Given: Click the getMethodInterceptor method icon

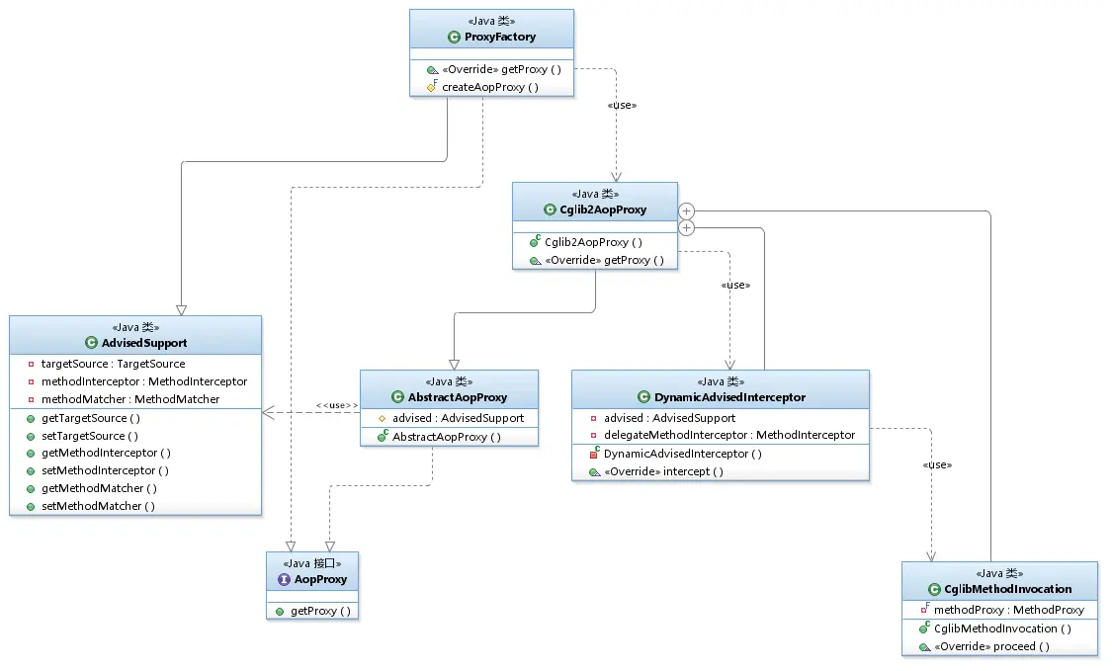Looking at the screenshot, I should pyautogui.click(x=31, y=454).
